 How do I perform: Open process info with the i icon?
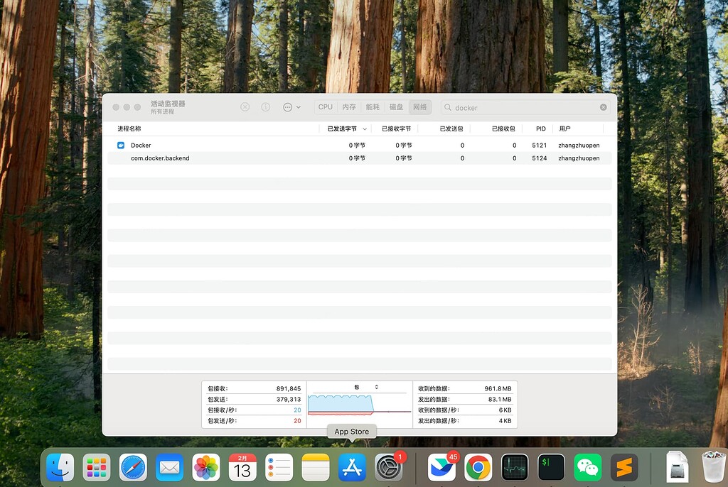[x=265, y=106]
